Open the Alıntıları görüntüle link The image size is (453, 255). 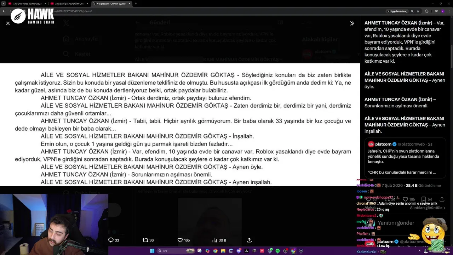tap(428, 208)
